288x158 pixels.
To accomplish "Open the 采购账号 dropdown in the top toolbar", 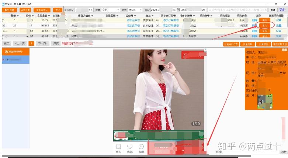I will click(84, 10).
